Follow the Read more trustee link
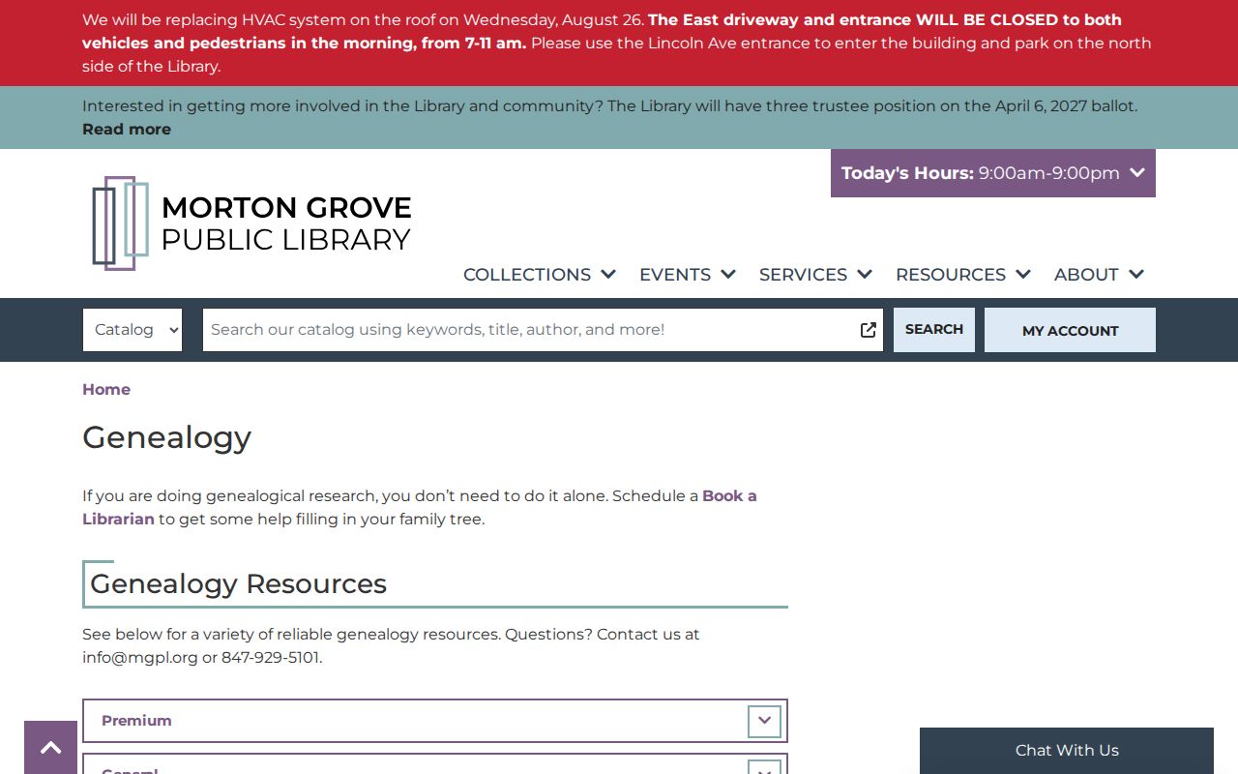This screenshot has height=774, width=1238. 127,130
